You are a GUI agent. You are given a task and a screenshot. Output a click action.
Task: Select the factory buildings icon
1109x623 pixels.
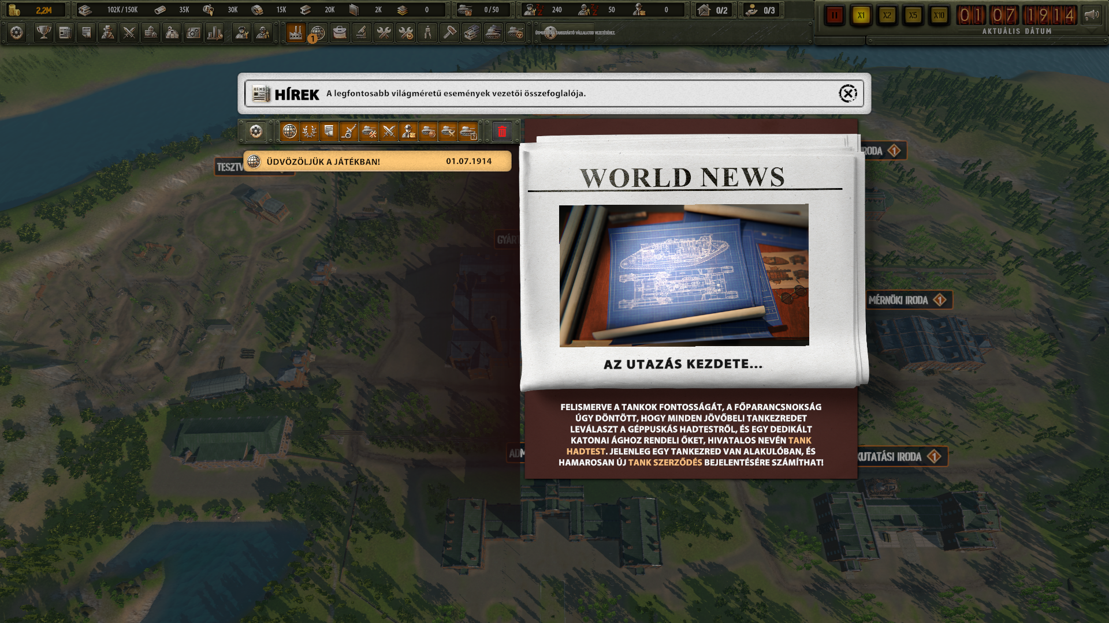295,33
